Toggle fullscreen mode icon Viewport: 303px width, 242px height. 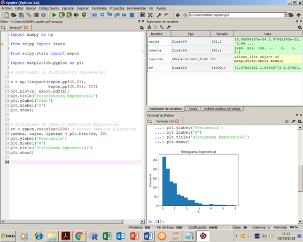pos(150,15)
